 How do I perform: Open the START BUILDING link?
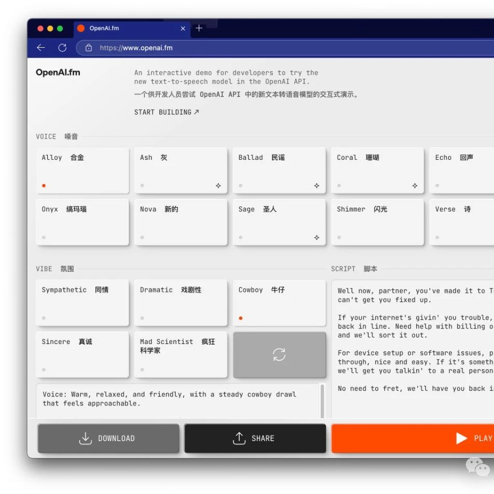click(x=167, y=112)
